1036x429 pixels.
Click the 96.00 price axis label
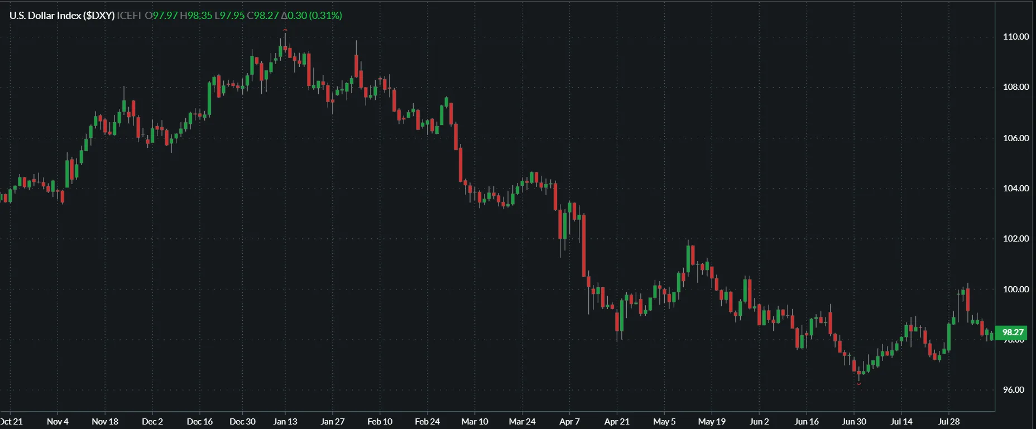[x=1013, y=390]
